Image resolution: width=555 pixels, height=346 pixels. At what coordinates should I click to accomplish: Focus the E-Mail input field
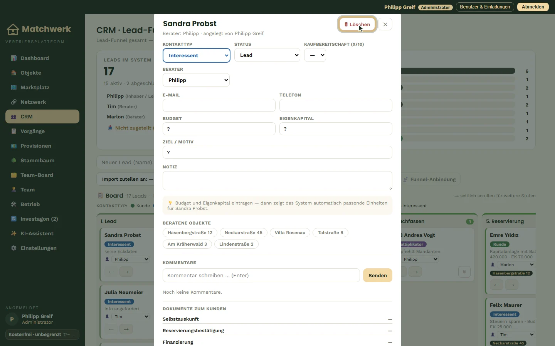tap(219, 105)
